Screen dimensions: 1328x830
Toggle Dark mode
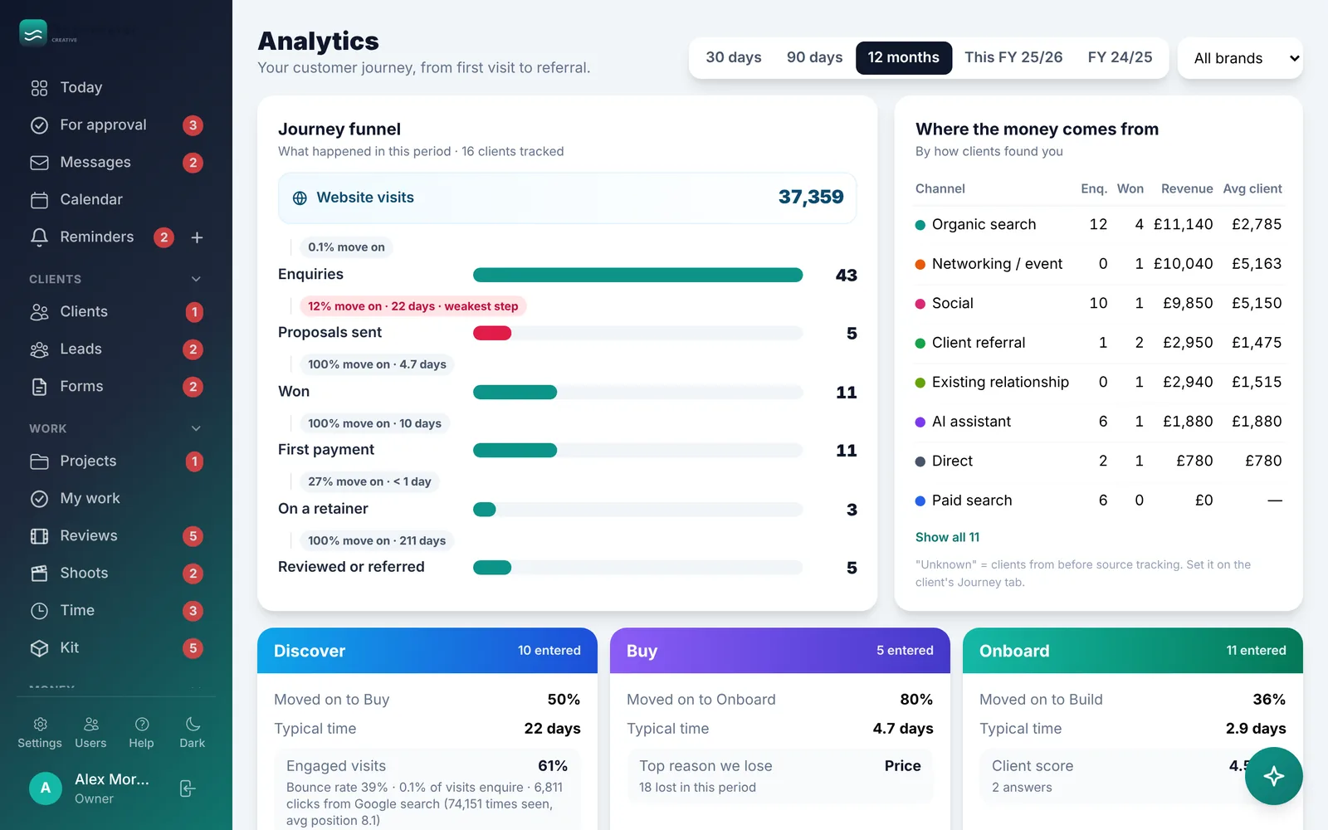click(193, 732)
